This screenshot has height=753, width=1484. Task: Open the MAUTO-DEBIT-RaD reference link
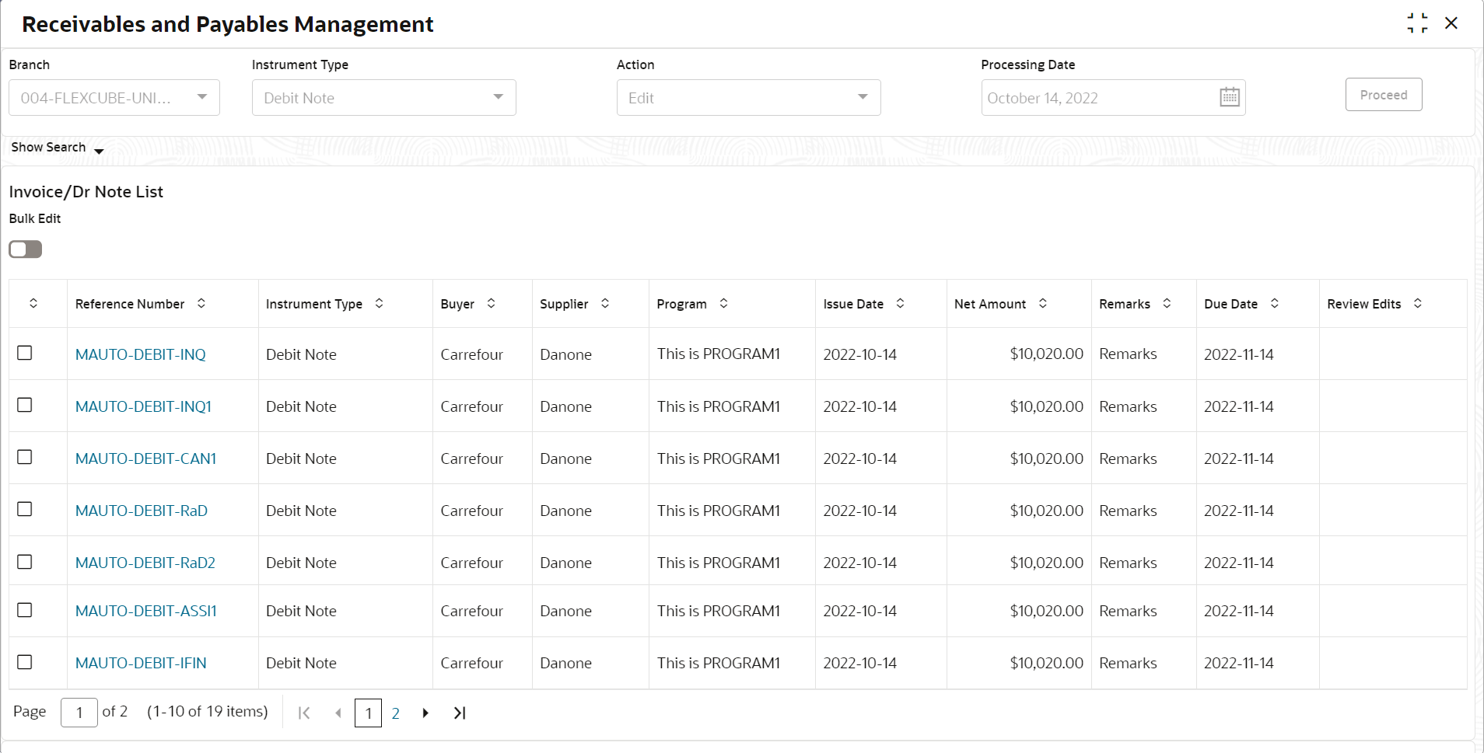[142, 511]
